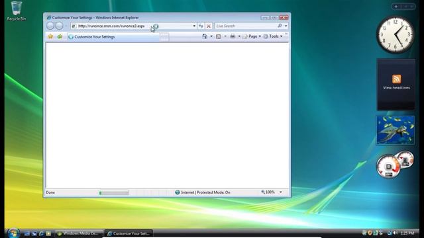The height and width of the screenshot is (238, 424).
Task: Expand the Home button dropdown arrow
Action: [x=211, y=36]
